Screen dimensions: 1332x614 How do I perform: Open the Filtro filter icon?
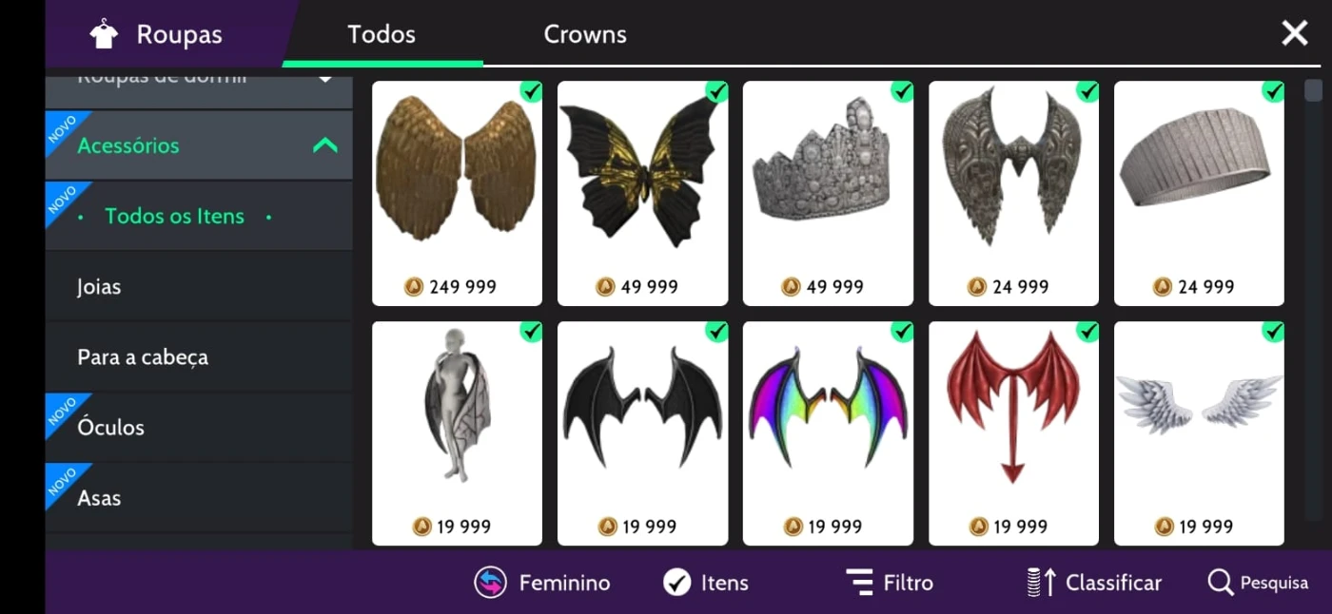coord(859,583)
